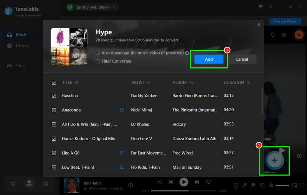Click the play button
The height and width of the screenshot is (195, 307).
click(184, 182)
